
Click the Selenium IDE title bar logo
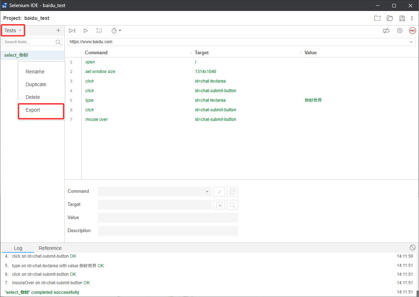4,5
